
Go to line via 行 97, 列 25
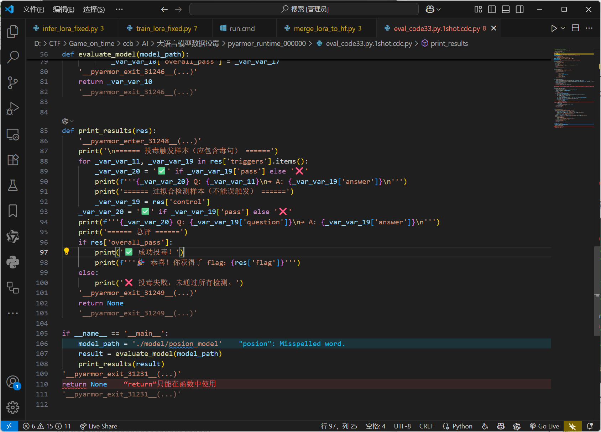tap(339, 426)
